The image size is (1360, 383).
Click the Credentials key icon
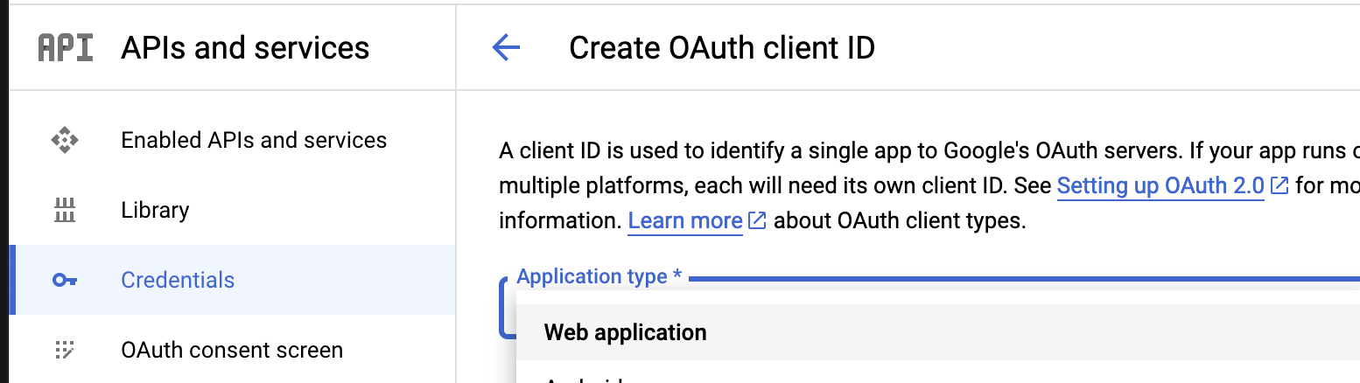[65, 280]
